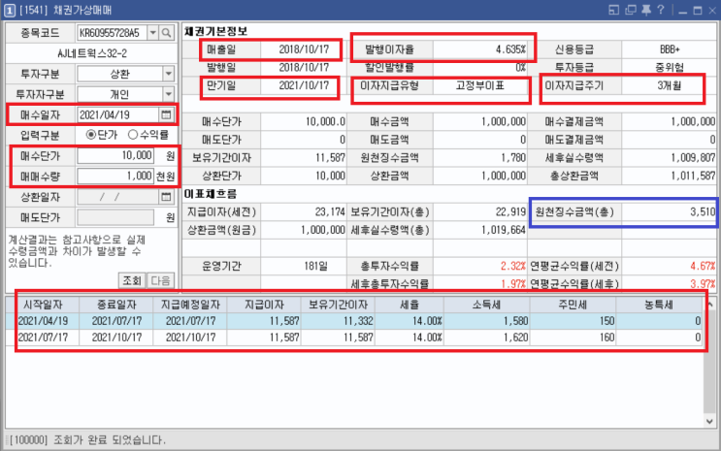The width and height of the screenshot is (721, 451).
Task: Click the 총투자수익률 value 2.32%
Action: click(x=512, y=266)
